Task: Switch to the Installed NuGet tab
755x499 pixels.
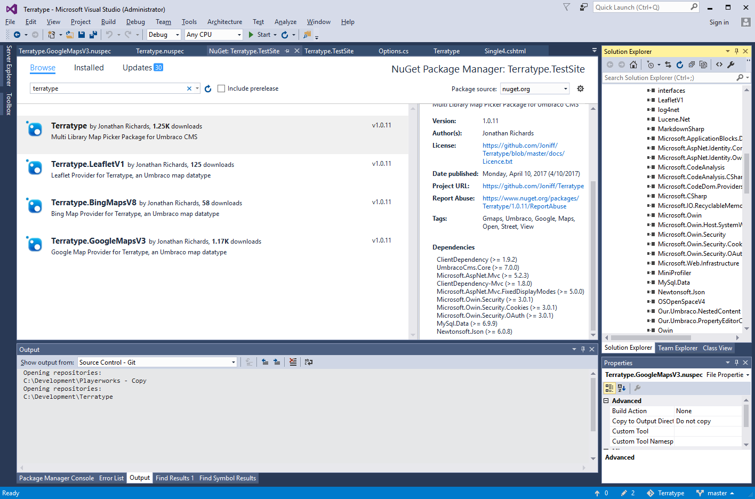Action: pyautogui.click(x=89, y=68)
